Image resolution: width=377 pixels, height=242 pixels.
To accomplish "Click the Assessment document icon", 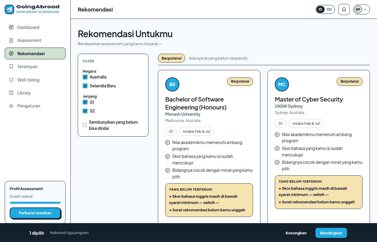I will tap(11, 40).
